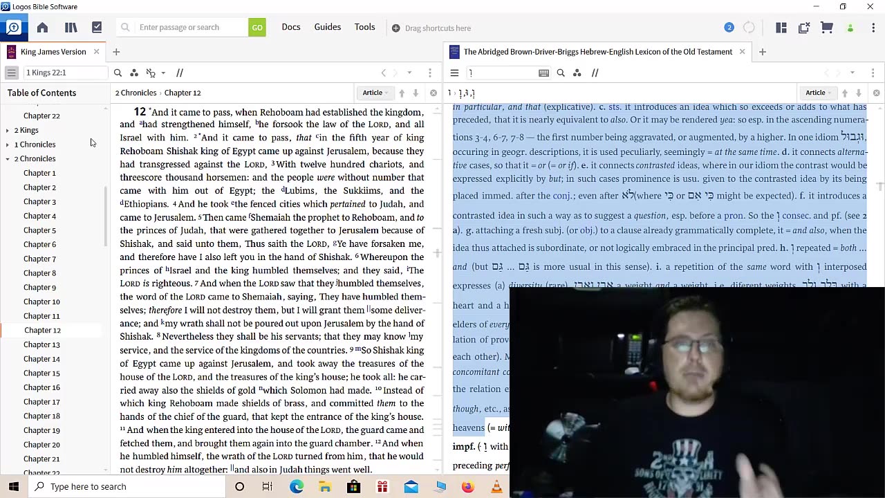885x498 pixels.
Task: Close the Lexicon locator bar
Action: point(877,93)
